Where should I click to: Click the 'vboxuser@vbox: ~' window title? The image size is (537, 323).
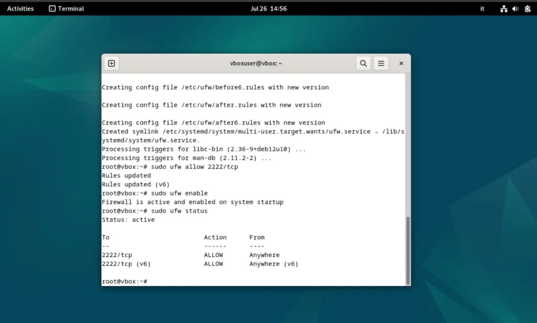click(256, 63)
